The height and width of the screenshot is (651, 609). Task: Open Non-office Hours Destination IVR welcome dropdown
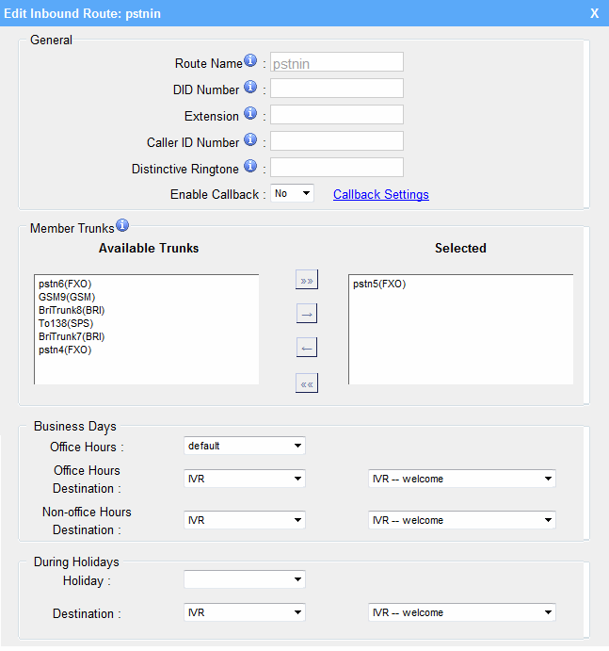[461, 520]
